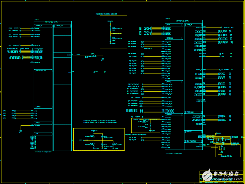The image size is (245, 184).
Task: Select the PMU_IF section header
Action: (x=39, y=26)
